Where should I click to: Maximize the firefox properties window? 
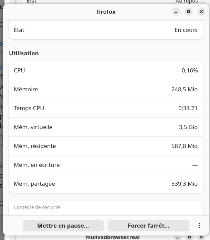189,12
